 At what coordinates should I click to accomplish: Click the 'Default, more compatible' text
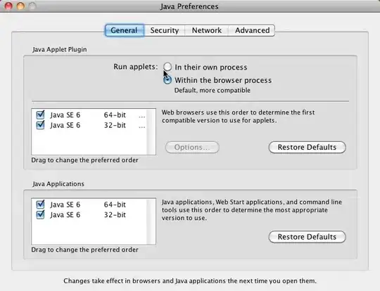pyautogui.click(x=213, y=90)
